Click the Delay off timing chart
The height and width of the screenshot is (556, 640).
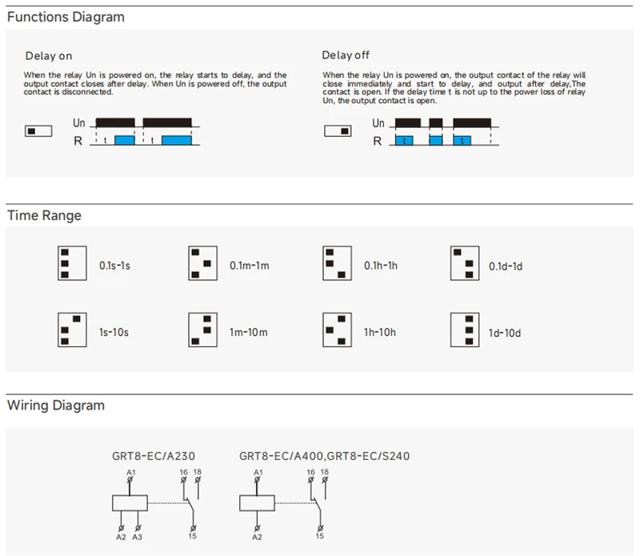click(435, 131)
